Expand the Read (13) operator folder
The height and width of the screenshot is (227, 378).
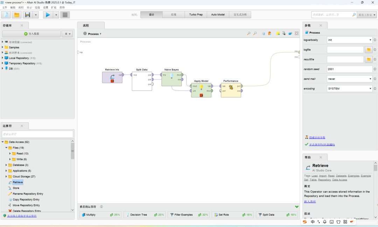(10, 153)
